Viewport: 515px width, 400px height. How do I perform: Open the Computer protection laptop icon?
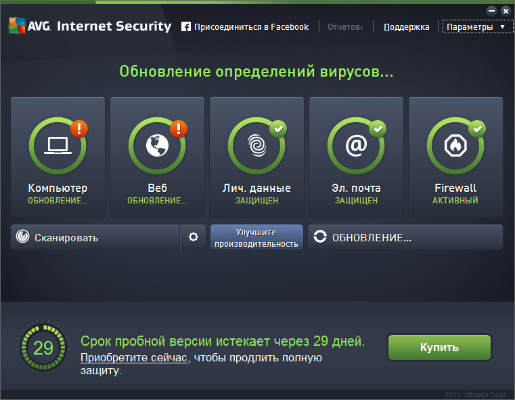[58, 145]
